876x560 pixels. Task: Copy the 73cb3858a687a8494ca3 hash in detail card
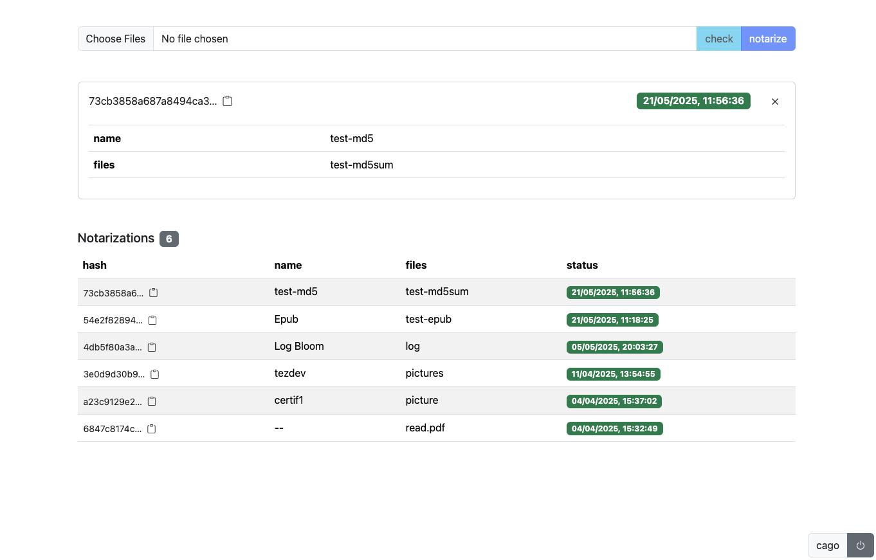(x=227, y=102)
